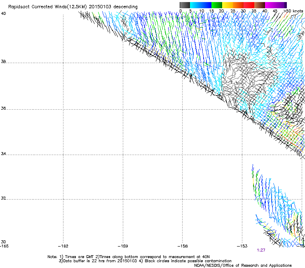Screen dimensions: 305x268
Task: Click the longitude label '-165'
Action: (x=4, y=246)
